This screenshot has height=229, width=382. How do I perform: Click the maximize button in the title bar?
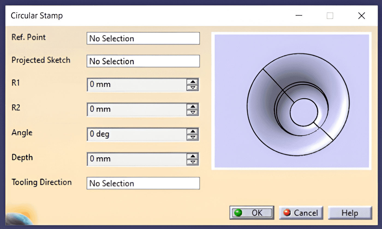pyautogui.click(x=330, y=16)
